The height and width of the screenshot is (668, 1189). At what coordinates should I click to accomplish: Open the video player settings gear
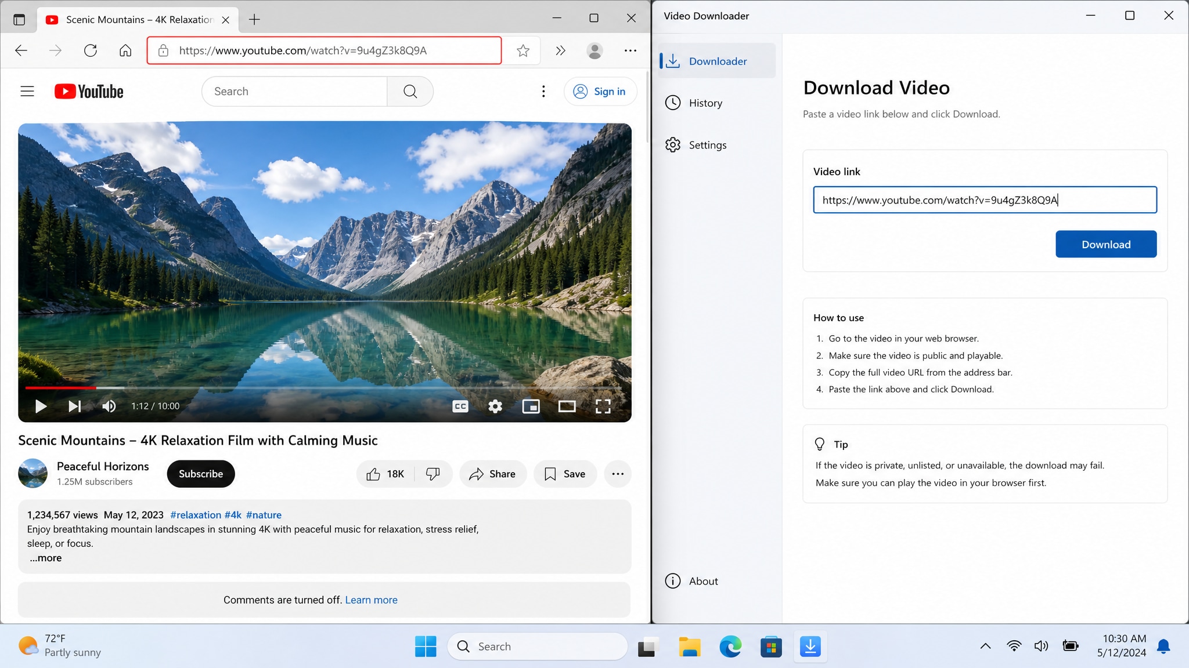[x=495, y=406]
